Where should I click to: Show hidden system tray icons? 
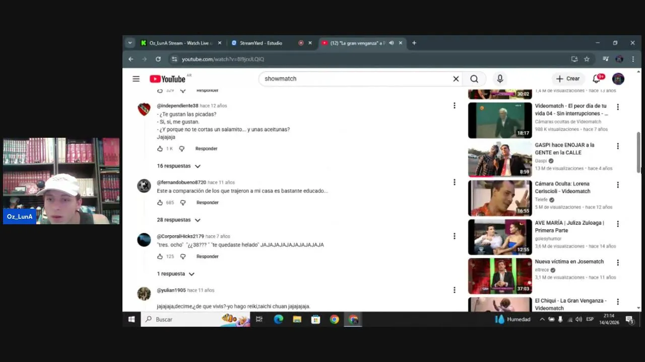click(542, 319)
